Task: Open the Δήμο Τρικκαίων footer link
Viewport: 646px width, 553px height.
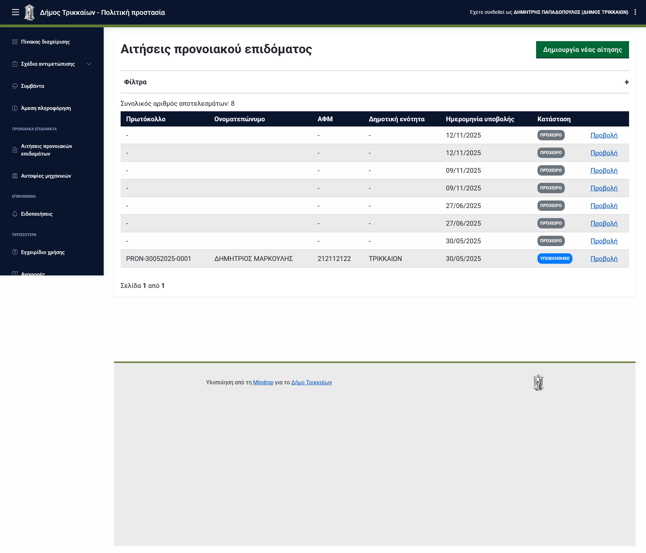Action: point(311,383)
